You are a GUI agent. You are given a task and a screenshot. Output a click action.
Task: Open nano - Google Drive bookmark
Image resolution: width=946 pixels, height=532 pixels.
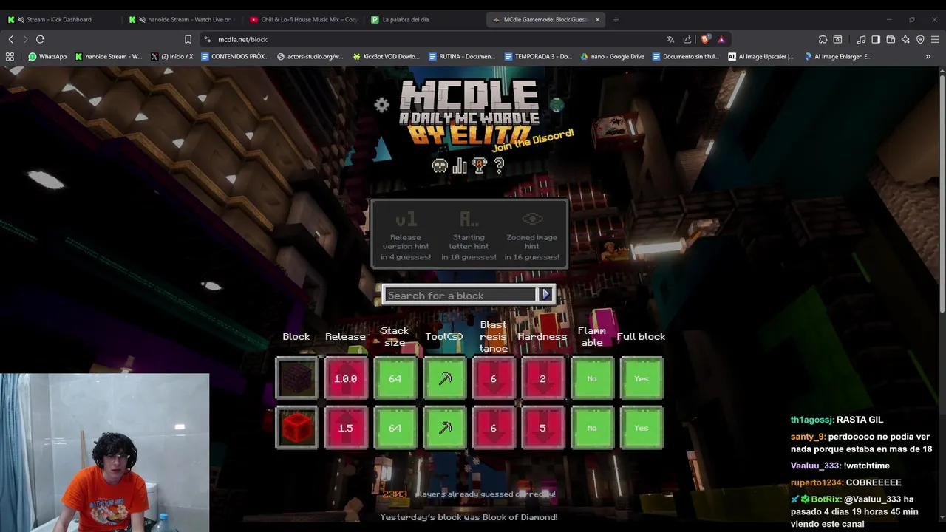click(x=613, y=56)
